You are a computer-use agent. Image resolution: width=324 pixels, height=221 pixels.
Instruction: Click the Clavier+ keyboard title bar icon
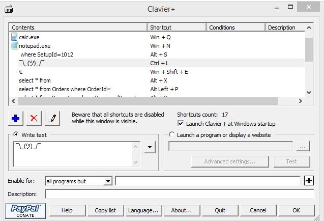coord(9,9)
